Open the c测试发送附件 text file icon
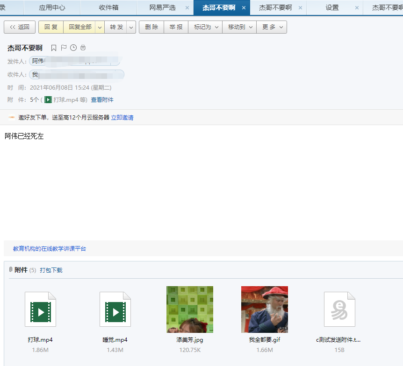 pos(339,309)
